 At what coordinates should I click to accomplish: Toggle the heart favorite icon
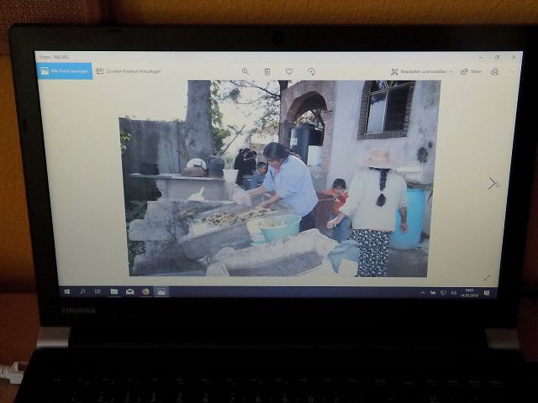pyautogui.click(x=289, y=71)
